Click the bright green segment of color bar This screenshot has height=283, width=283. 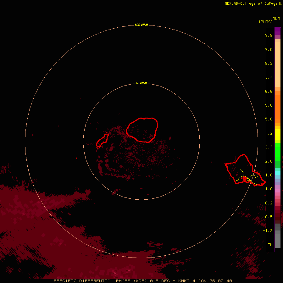point(278,152)
